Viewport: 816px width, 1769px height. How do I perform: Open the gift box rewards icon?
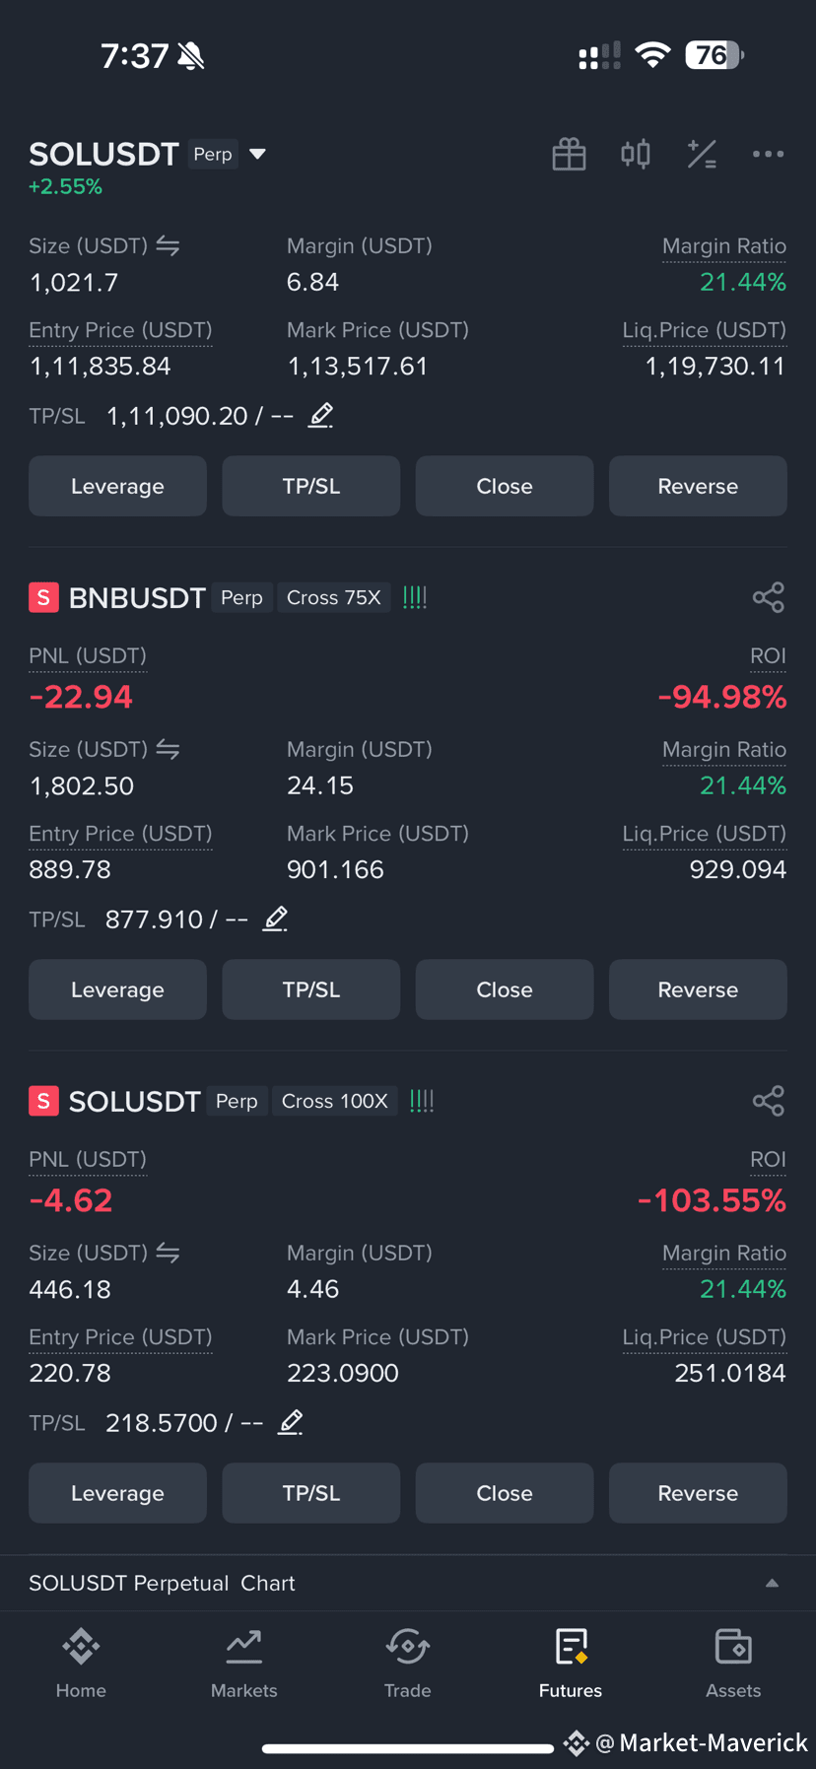569,154
